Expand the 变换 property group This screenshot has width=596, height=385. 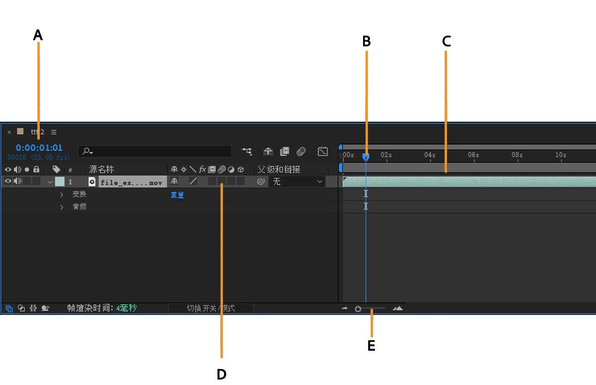(62, 194)
